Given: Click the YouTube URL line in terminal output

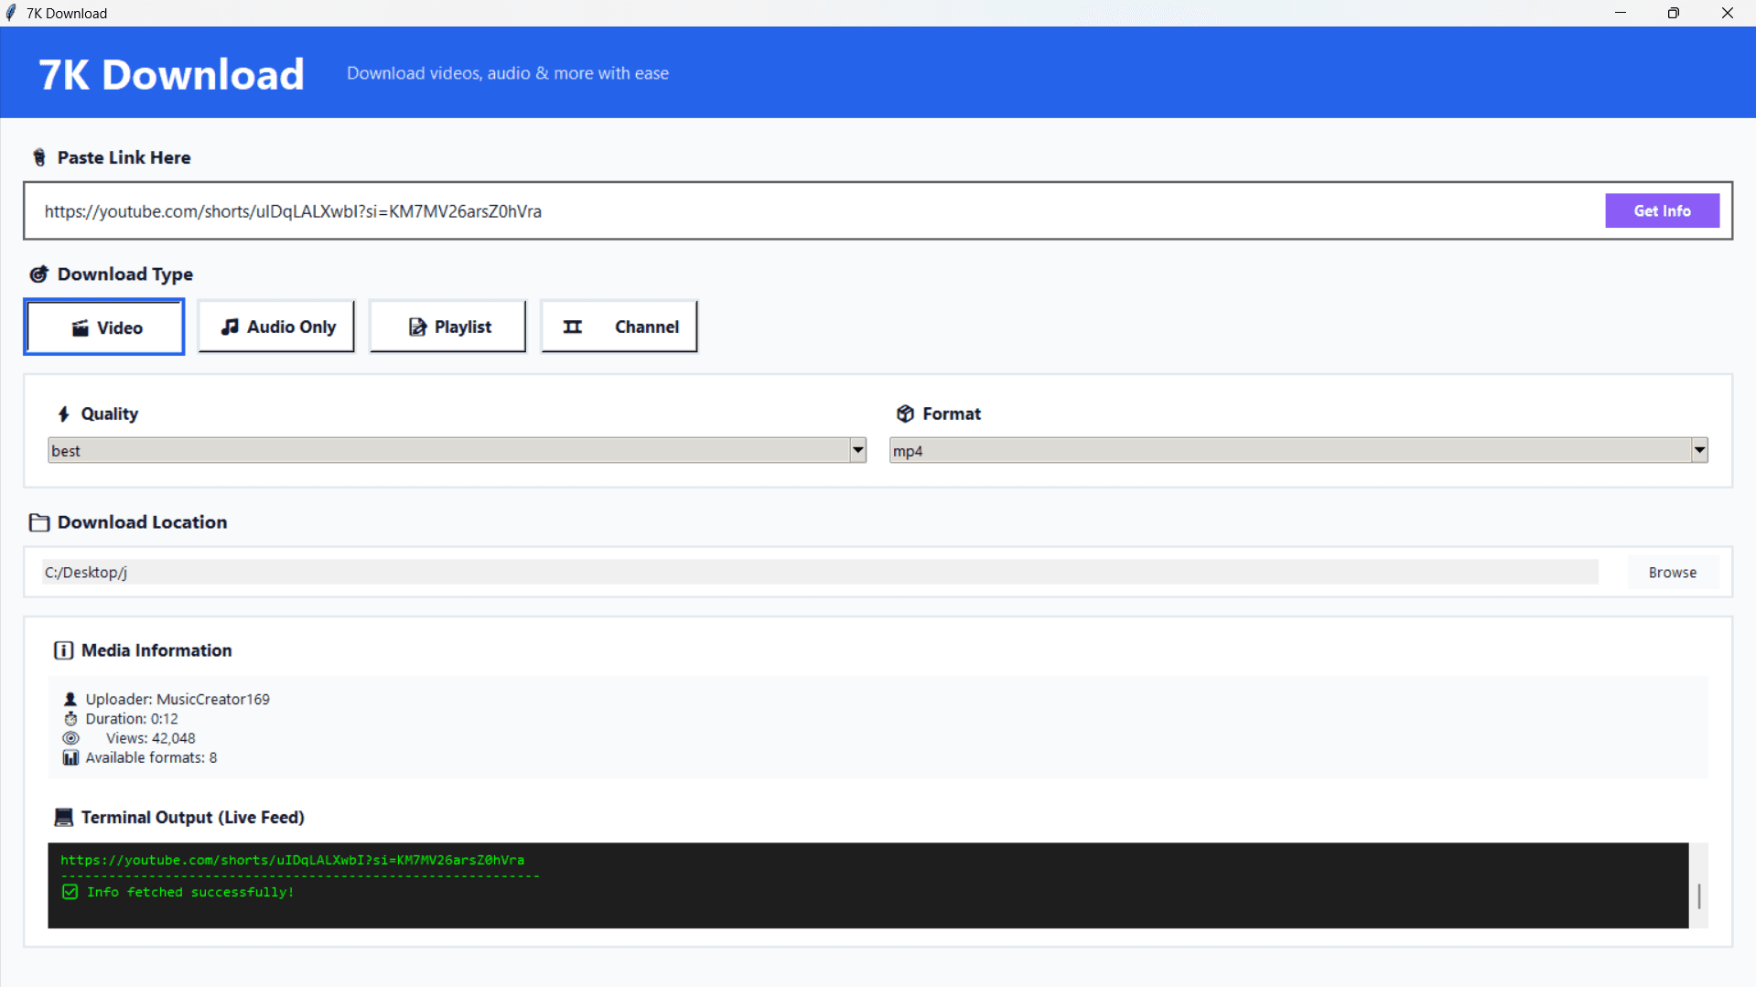Looking at the screenshot, I should pos(292,860).
